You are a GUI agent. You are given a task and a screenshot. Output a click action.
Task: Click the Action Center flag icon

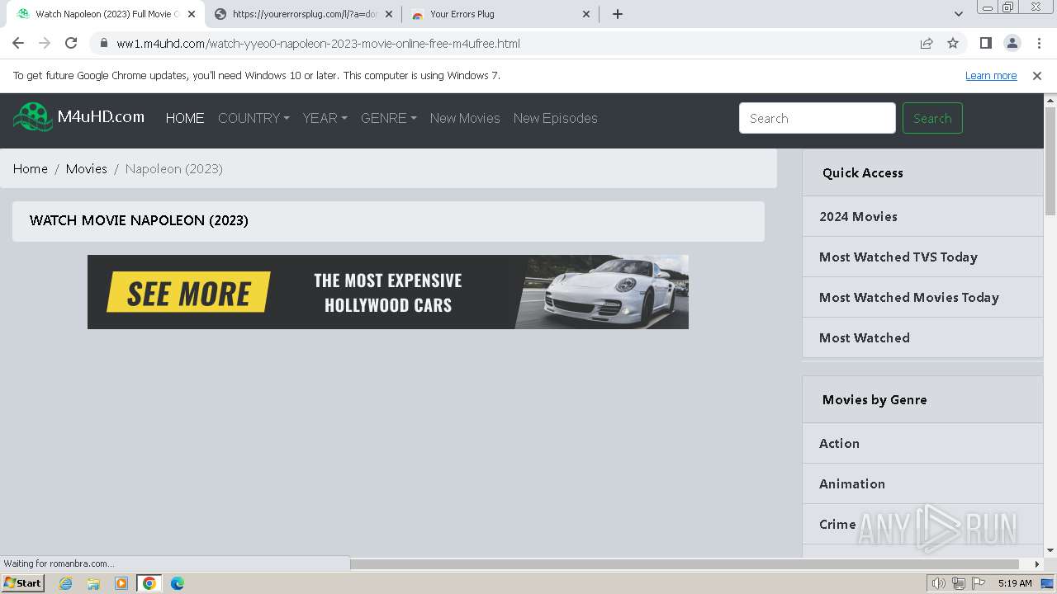(x=979, y=583)
